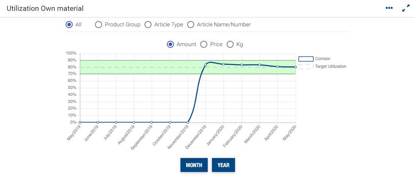Viewport: 415px width, 183px height.
Task: Click the YEAR button
Action: (223, 165)
